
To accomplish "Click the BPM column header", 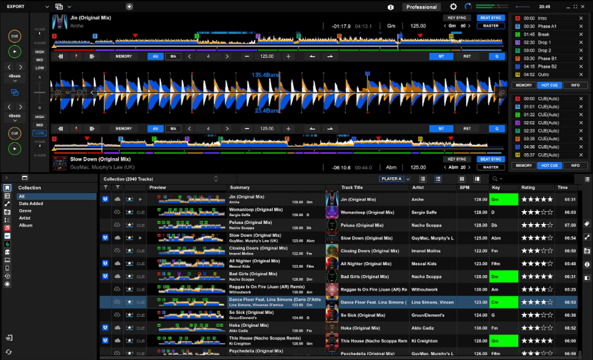I will (465, 187).
